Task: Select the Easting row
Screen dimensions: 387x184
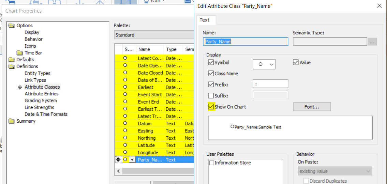Action: [154, 131]
